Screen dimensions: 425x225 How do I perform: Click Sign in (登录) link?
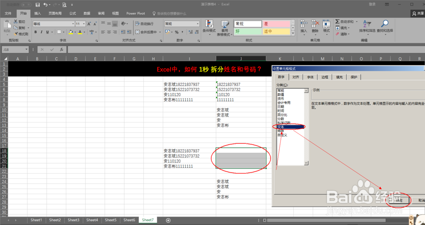pos(372,4)
